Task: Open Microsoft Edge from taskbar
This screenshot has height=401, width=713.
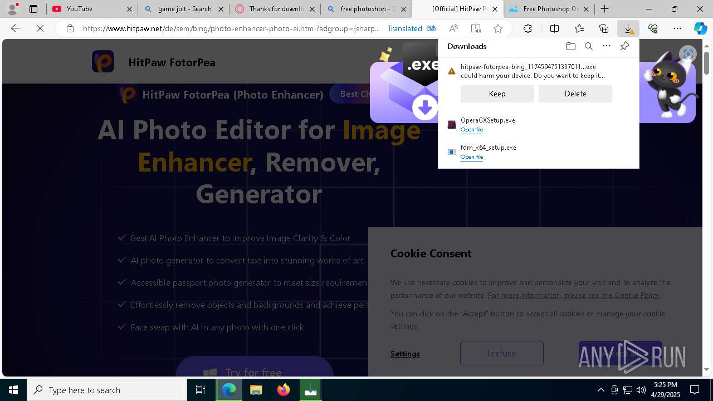Action: [x=229, y=390]
